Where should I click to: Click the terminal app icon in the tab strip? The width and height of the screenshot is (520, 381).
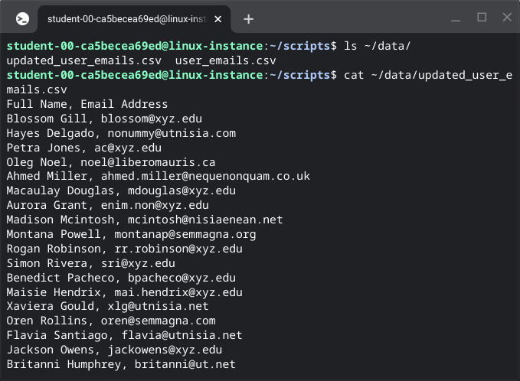coord(22,19)
